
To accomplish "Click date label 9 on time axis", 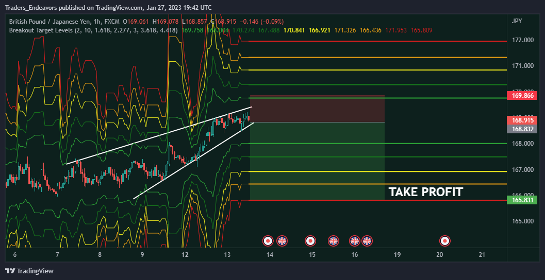I will coord(142,255).
